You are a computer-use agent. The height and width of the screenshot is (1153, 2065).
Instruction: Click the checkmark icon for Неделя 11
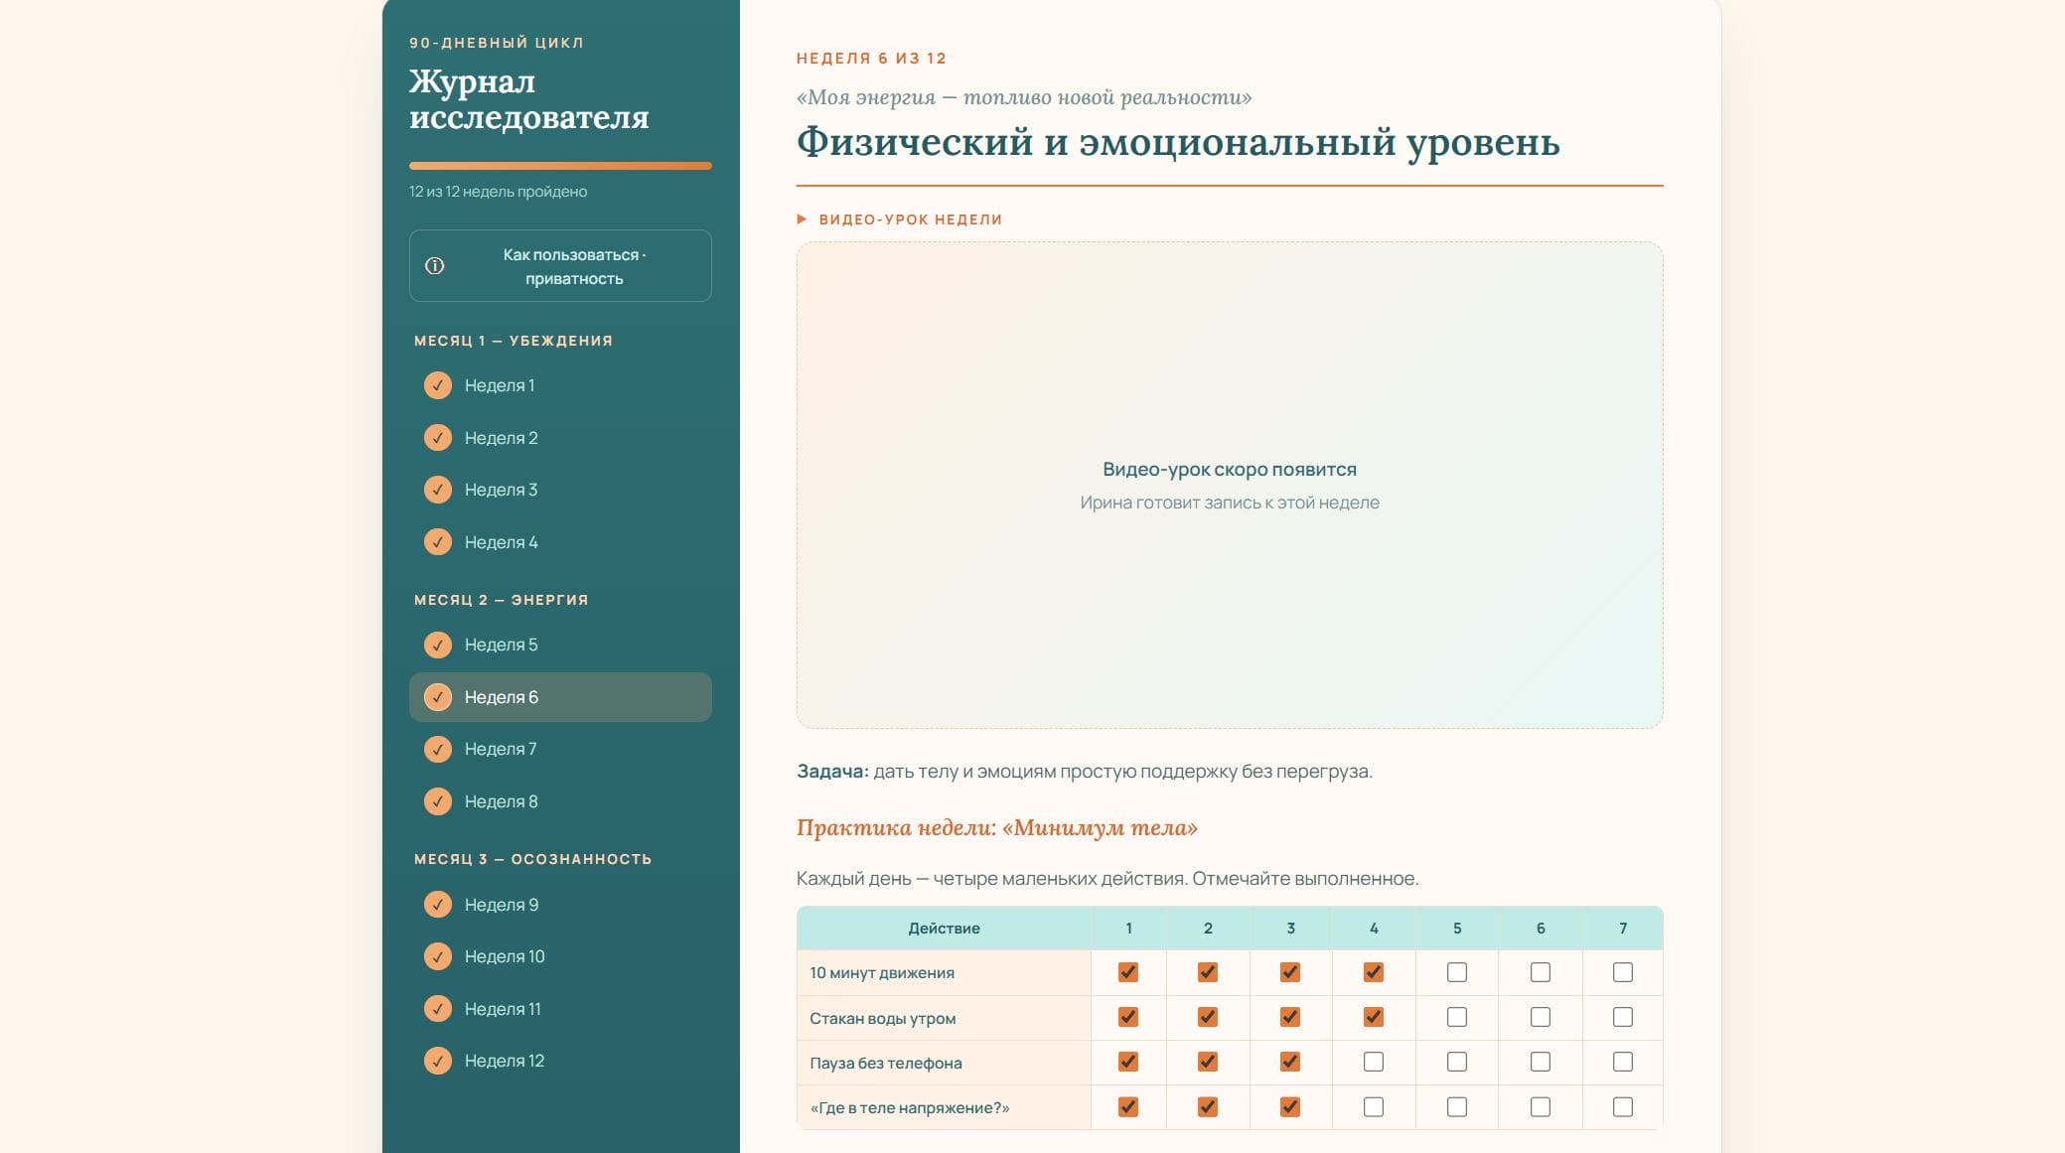click(x=438, y=1009)
